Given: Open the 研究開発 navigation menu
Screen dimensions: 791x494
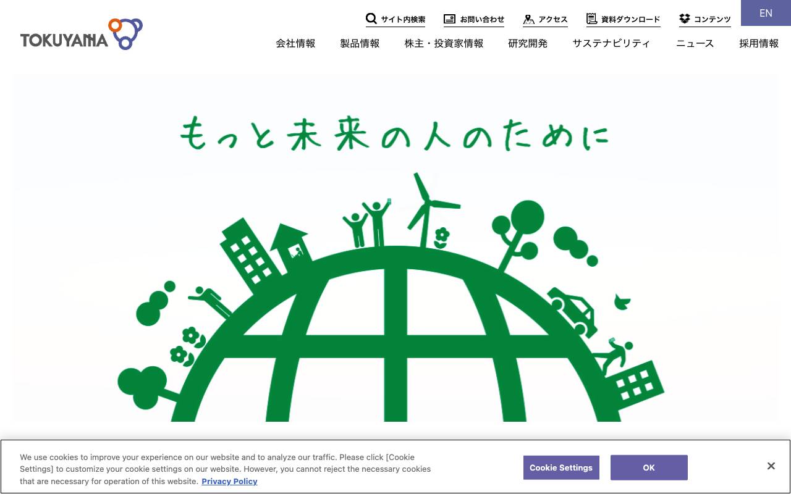Looking at the screenshot, I should click(x=528, y=43).
